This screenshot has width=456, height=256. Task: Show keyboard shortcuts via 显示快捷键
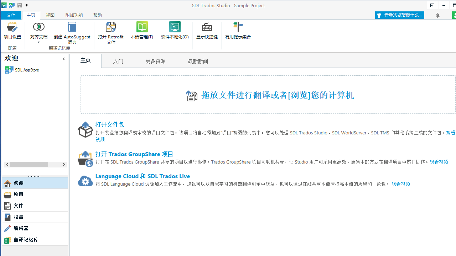tap(207, 31)
